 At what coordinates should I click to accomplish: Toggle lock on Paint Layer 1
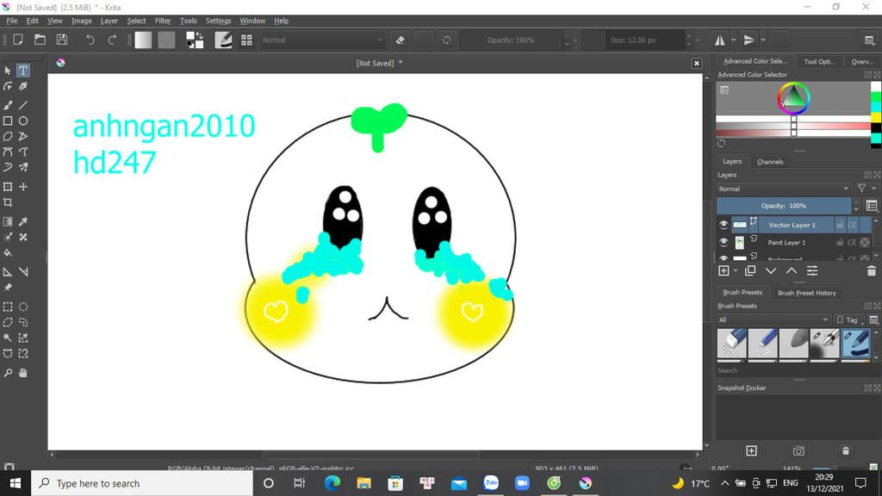tap(840, 242)
